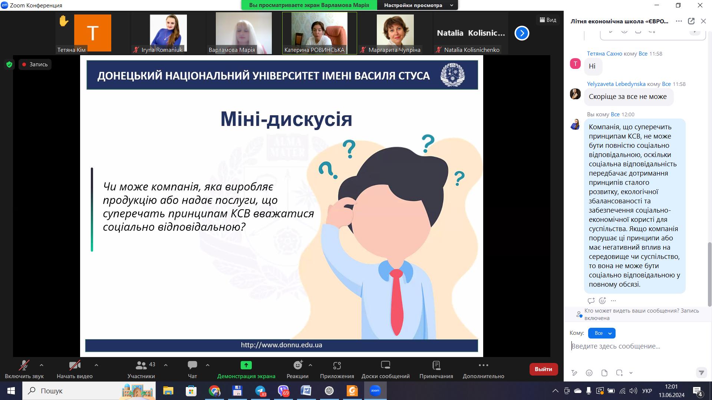This screenshot has height=400, width=712.
Task: Open emoji picker in chat composer
Action: (x=589, y=373)
